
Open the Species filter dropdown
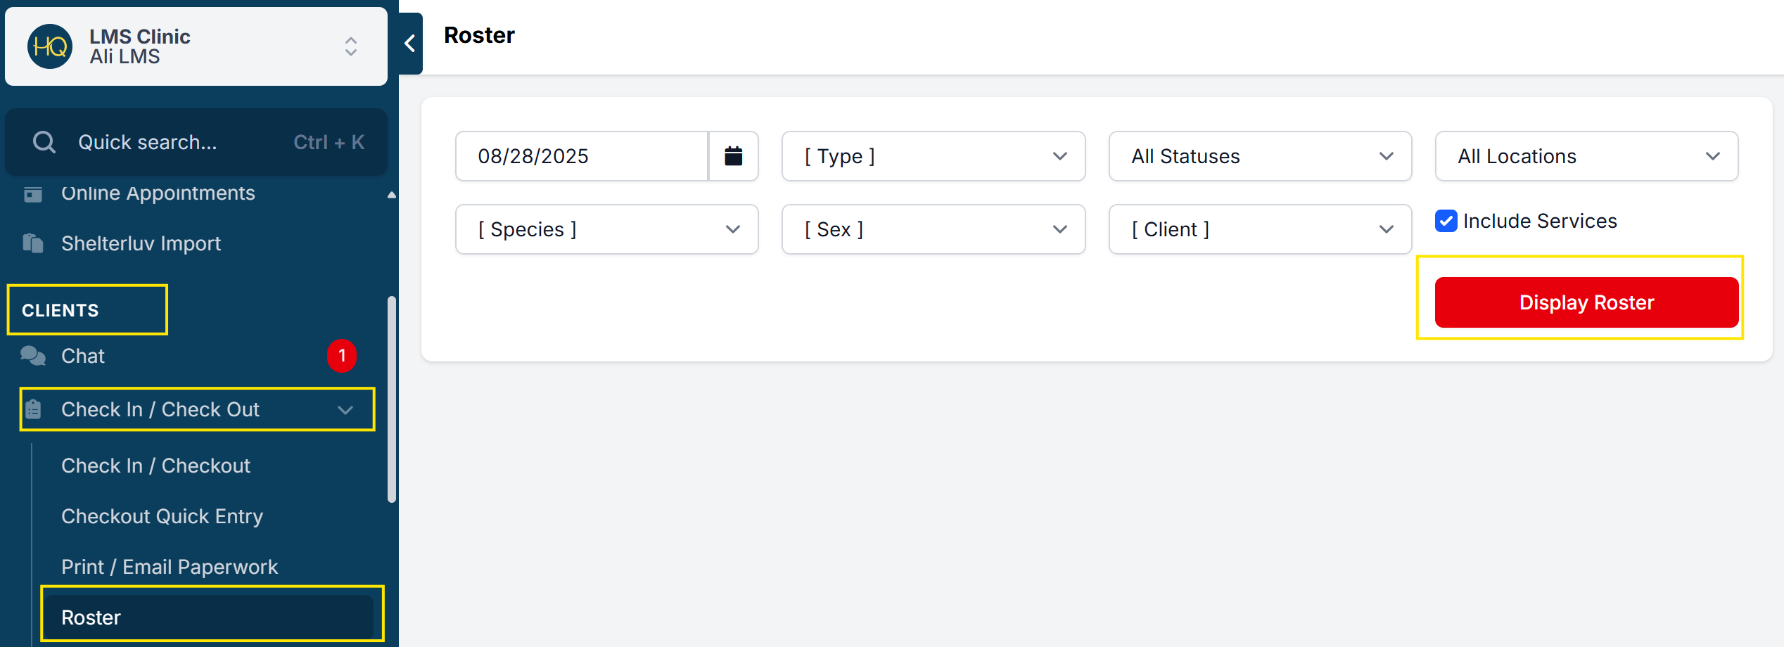(x=606, y=229)
